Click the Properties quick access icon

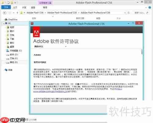click(8, 3)
